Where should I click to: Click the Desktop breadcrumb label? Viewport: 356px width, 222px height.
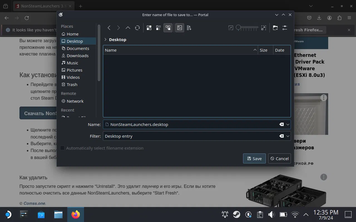(118, 39)
